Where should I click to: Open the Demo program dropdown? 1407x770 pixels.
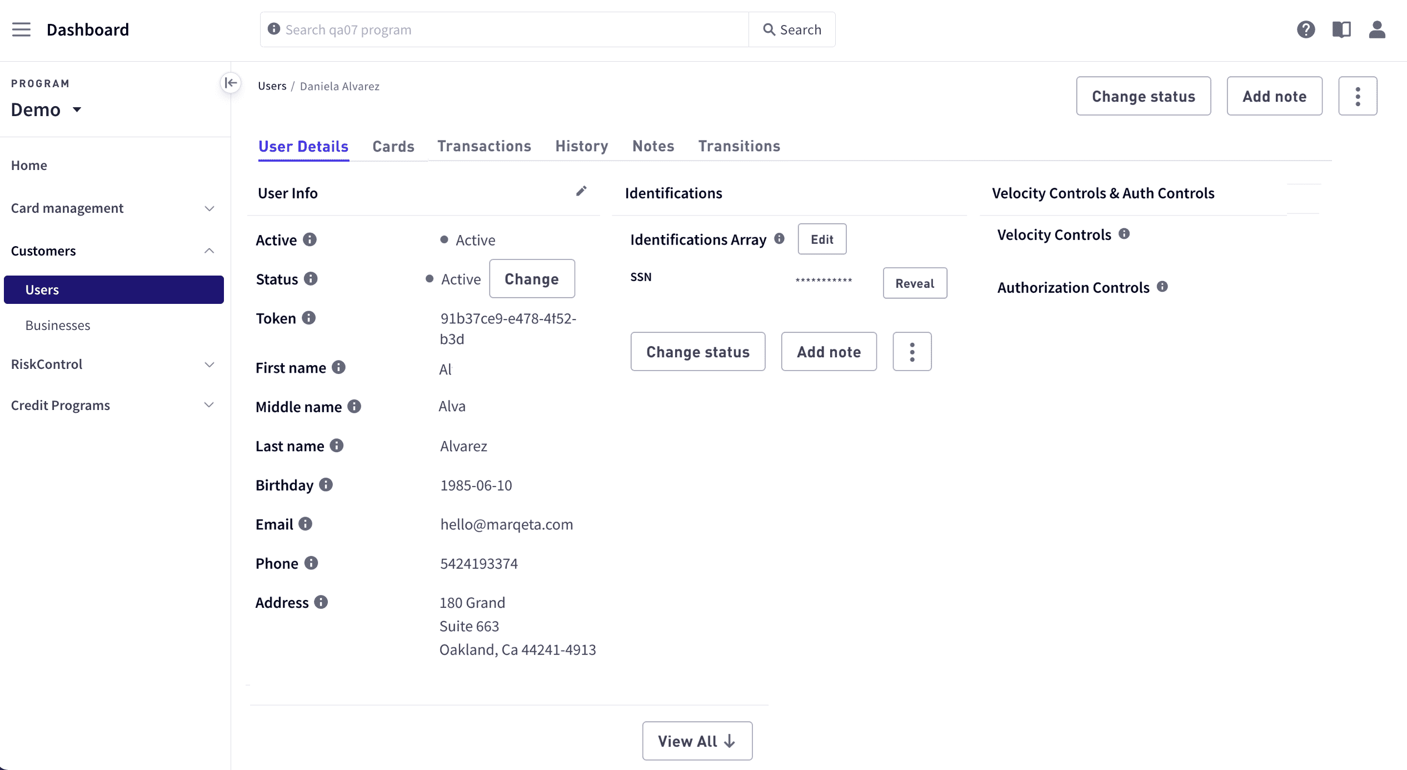click(47, 110)
